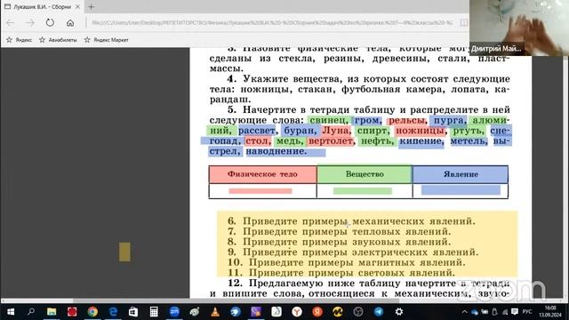Image resolution: width=569 pixels, height=320 pixels.
Task: Click the highlighted word Луна
Action: pyautogui.click(x=335, y=131)
